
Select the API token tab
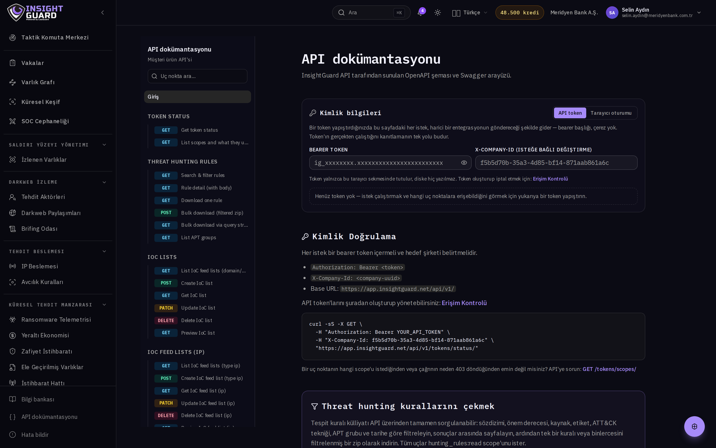pyautogui.click(x=570, y=113)
